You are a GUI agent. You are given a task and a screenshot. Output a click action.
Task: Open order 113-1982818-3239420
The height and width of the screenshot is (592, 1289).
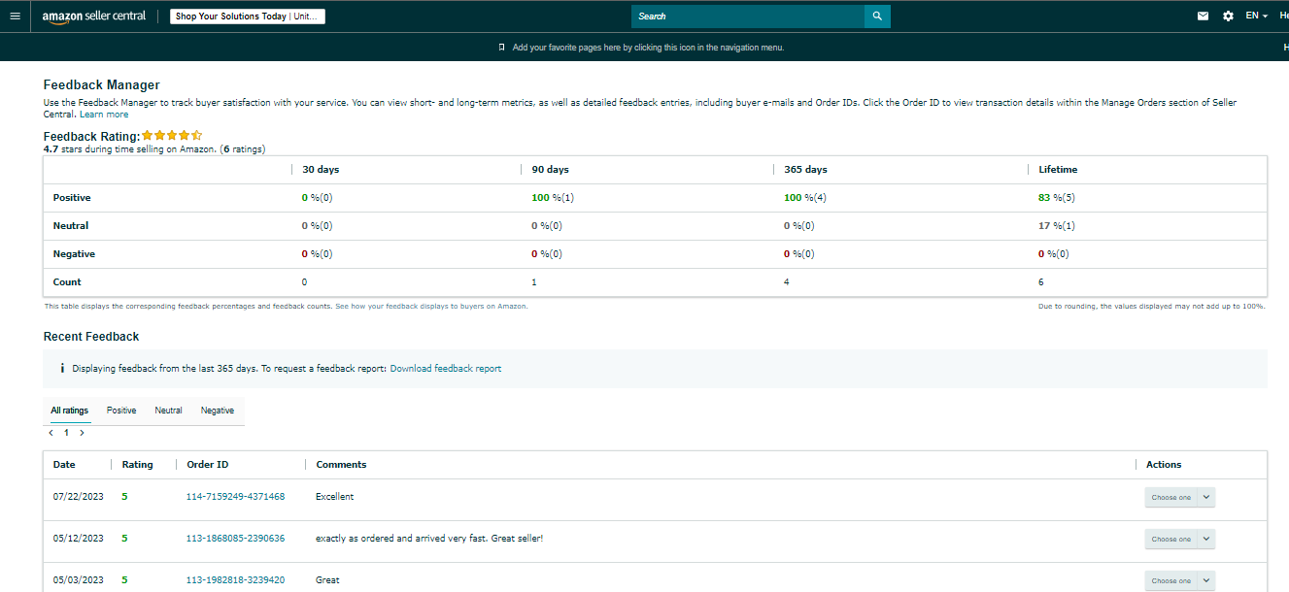click(x=235, y=580)
